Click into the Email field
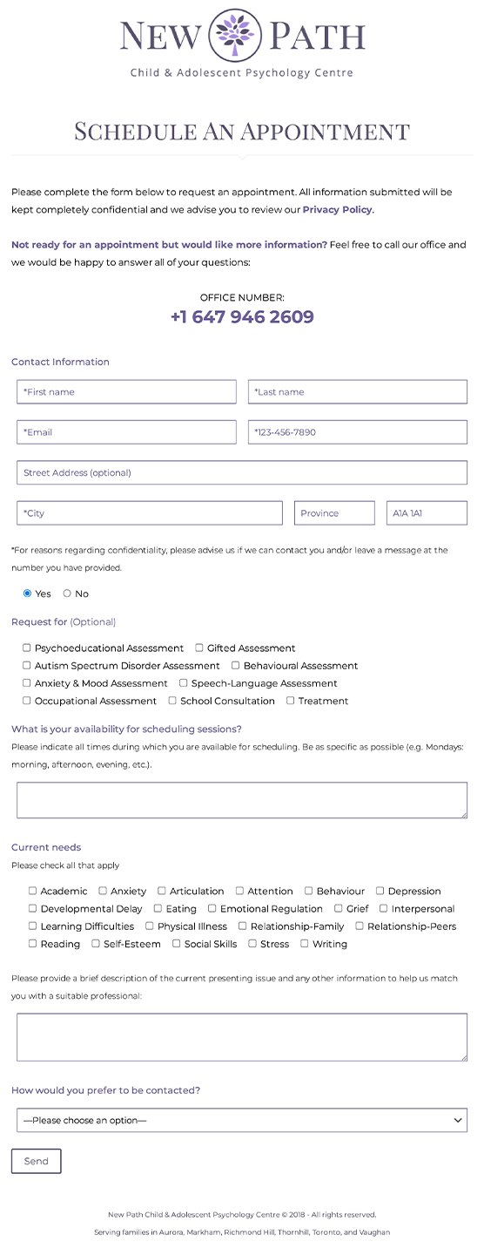This screenshot has width=484, height=1255. tap(126, 432)
